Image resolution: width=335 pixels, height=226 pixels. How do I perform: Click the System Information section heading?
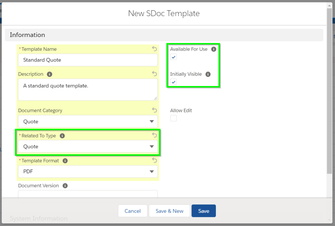[39, 218]
